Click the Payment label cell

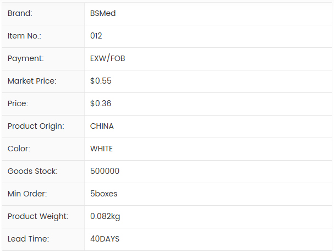coord(25,58)
